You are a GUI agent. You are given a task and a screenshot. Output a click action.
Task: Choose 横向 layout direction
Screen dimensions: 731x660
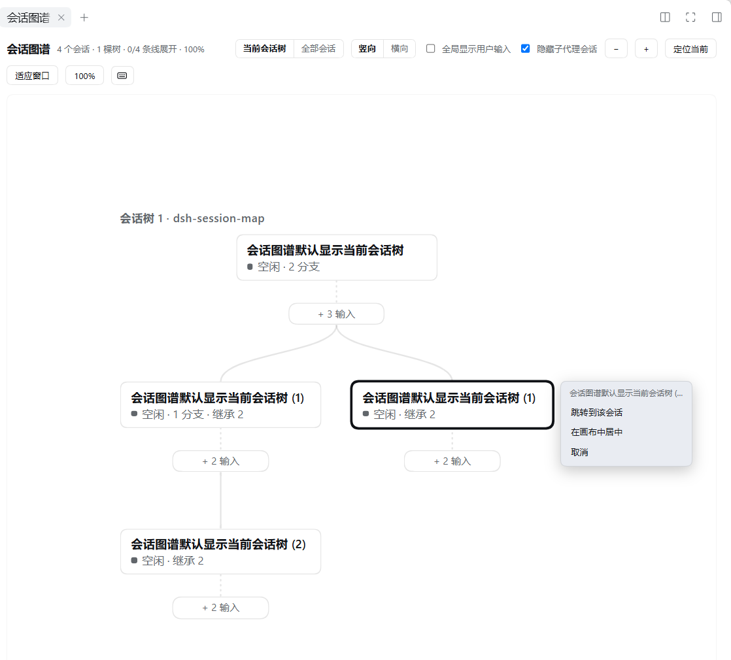click(399, 48)
